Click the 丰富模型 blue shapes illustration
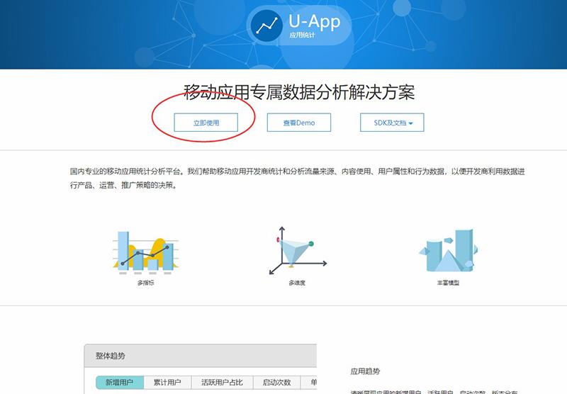 [x=448, y=251]
